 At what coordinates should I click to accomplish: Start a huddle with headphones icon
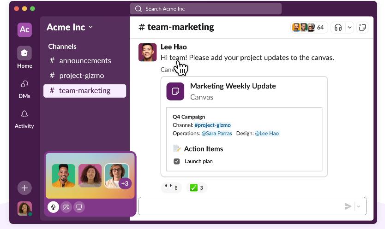click(338, 28)
